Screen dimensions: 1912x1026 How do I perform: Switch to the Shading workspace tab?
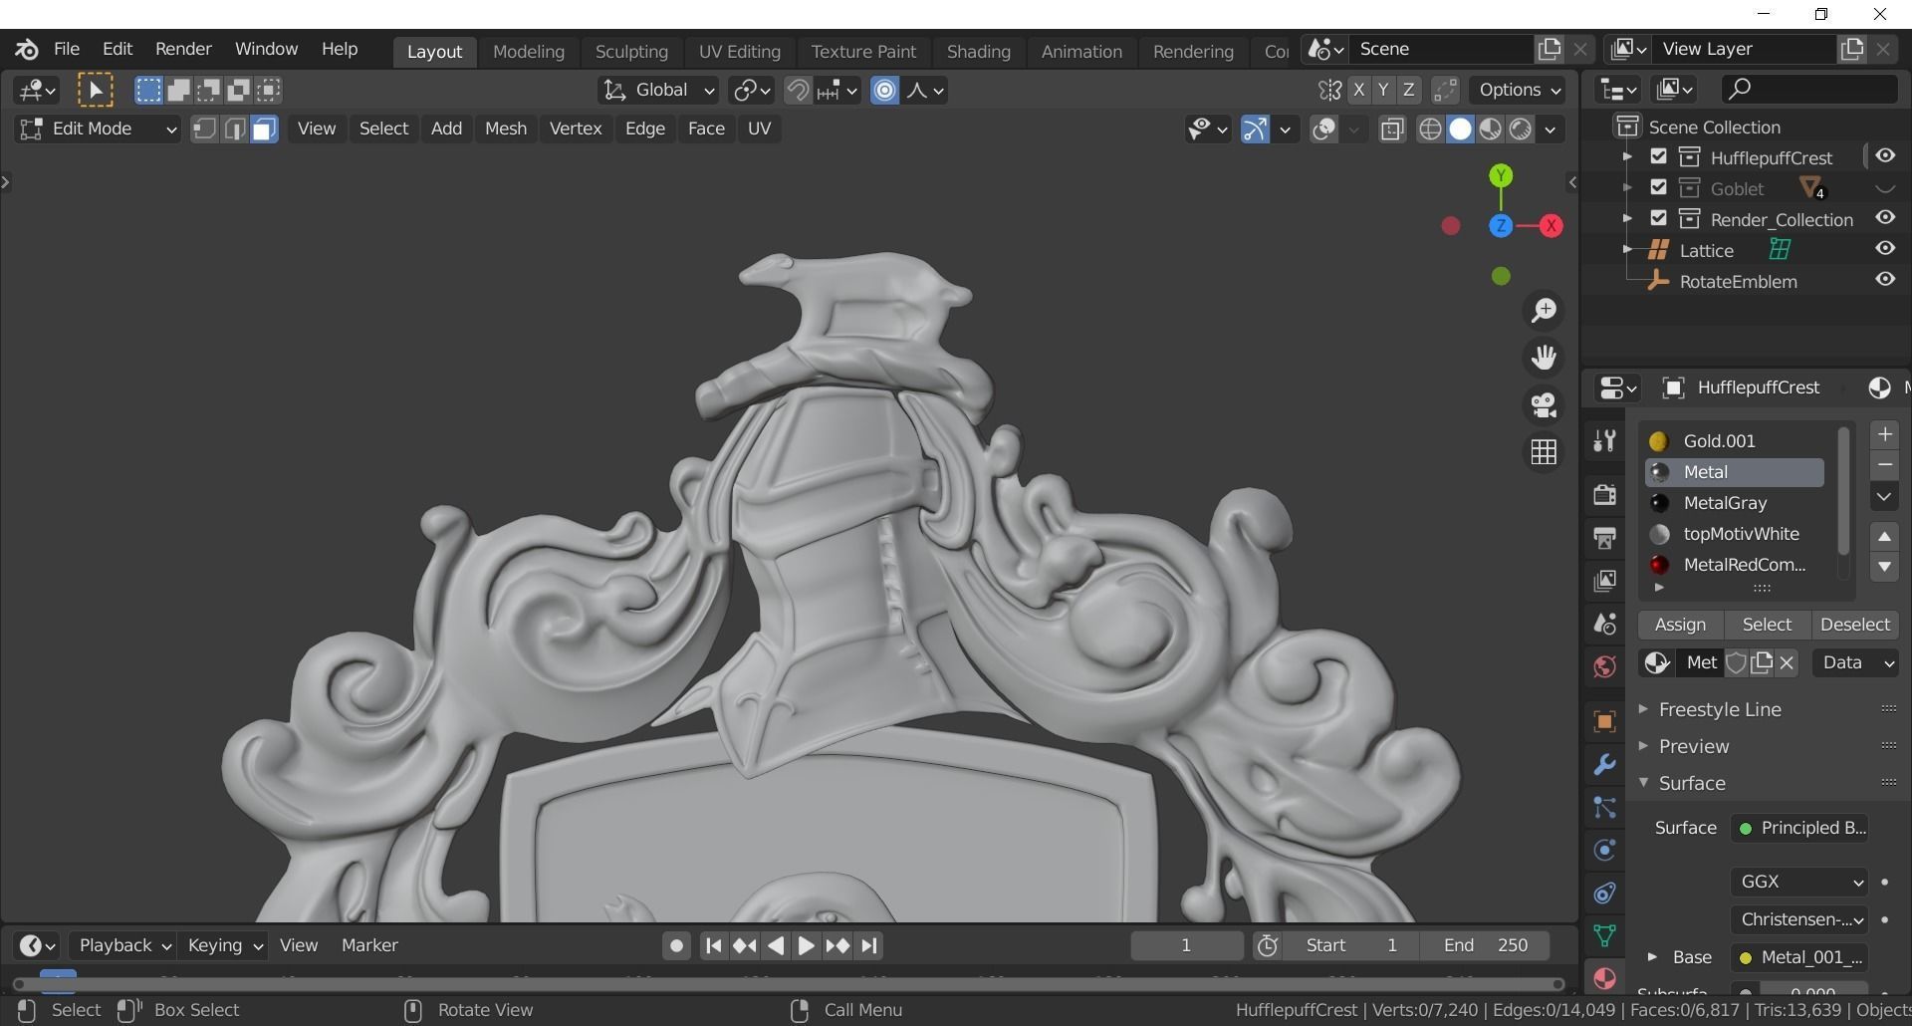[x=978, y=52]
